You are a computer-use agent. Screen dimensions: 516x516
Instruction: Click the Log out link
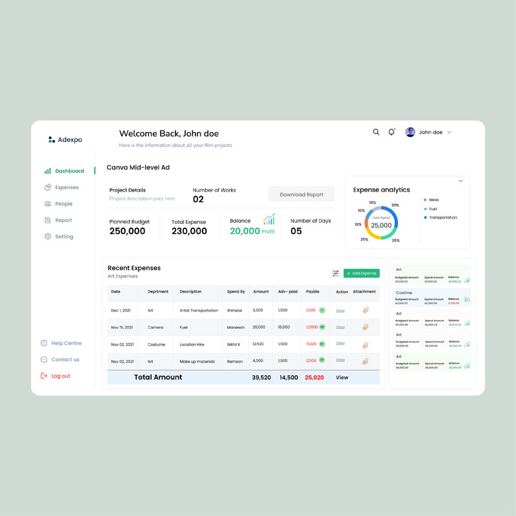point(60,376)
